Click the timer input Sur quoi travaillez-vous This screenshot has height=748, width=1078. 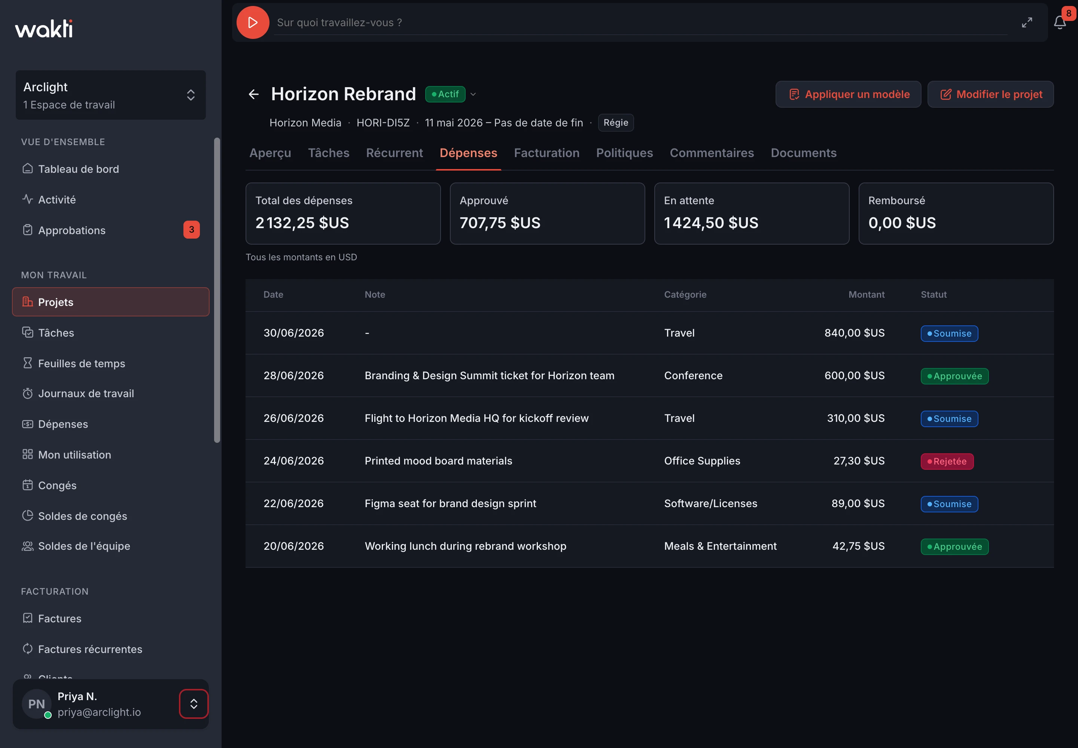(640, 22)
